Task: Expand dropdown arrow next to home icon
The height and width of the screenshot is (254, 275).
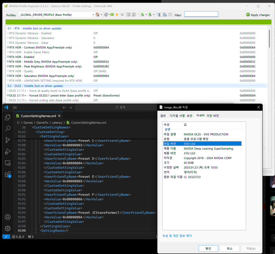Action: [x=101, y=15]
